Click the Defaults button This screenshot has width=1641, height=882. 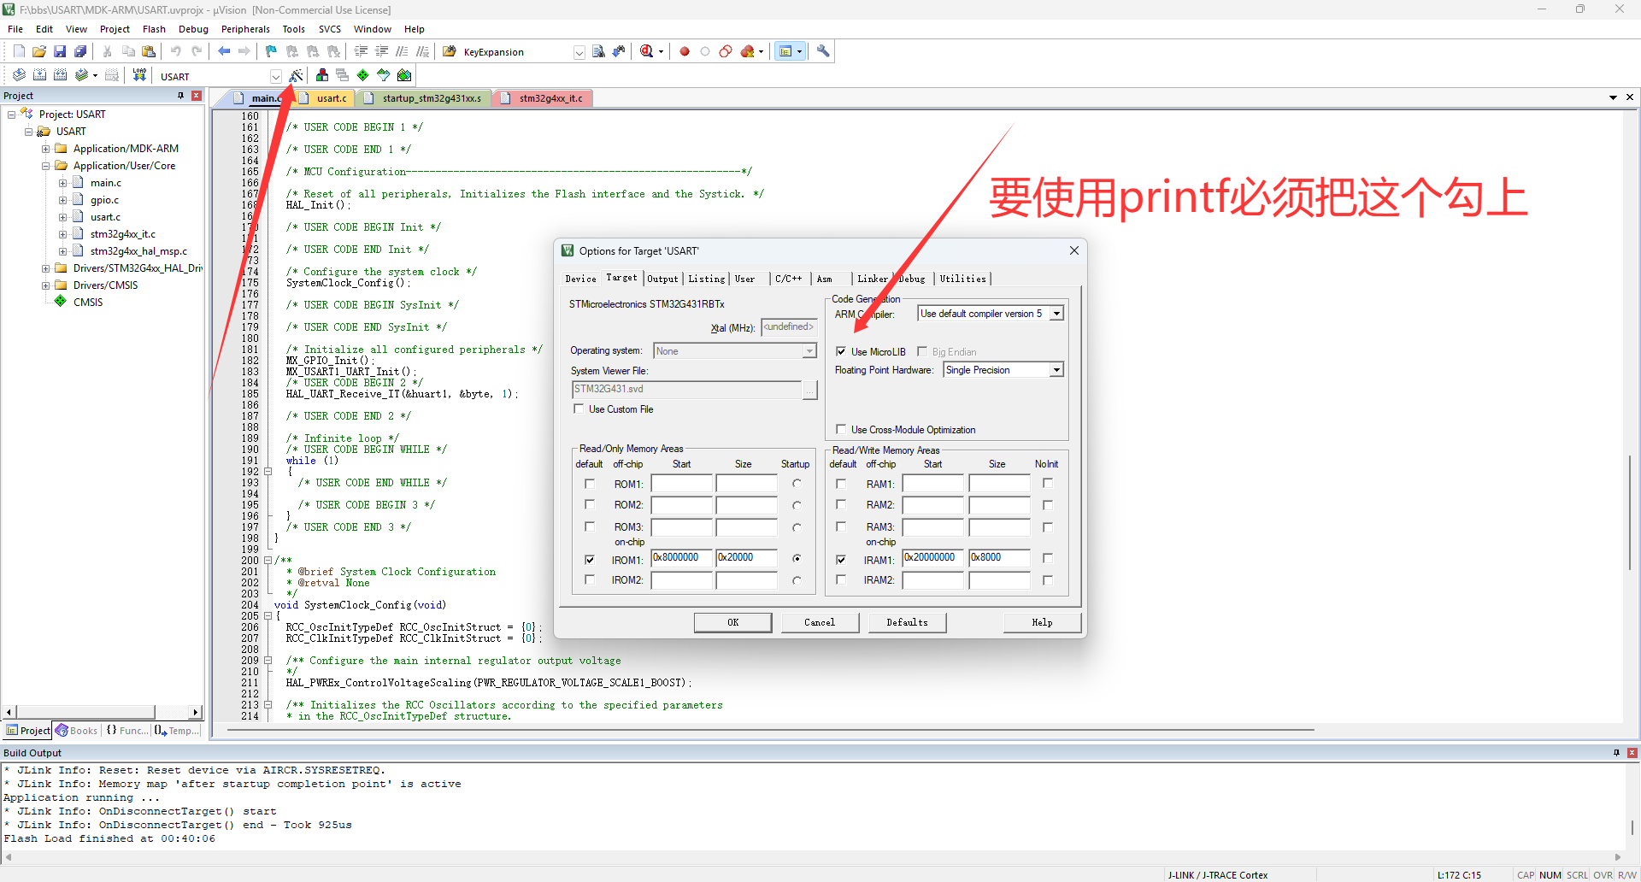coord(907,622)
